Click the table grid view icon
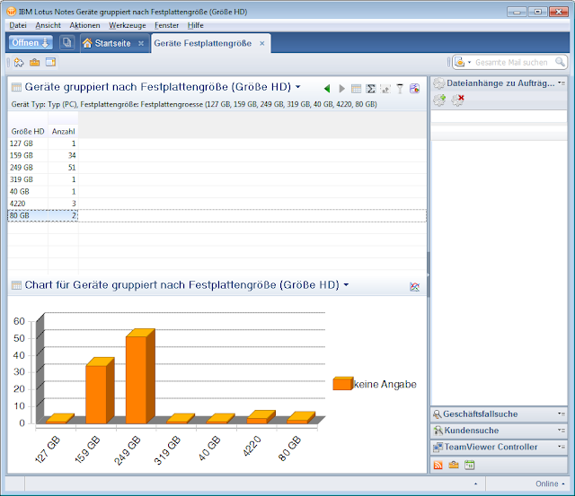The width and height of the screenshot is (575, 496). (x=356, y=88)
